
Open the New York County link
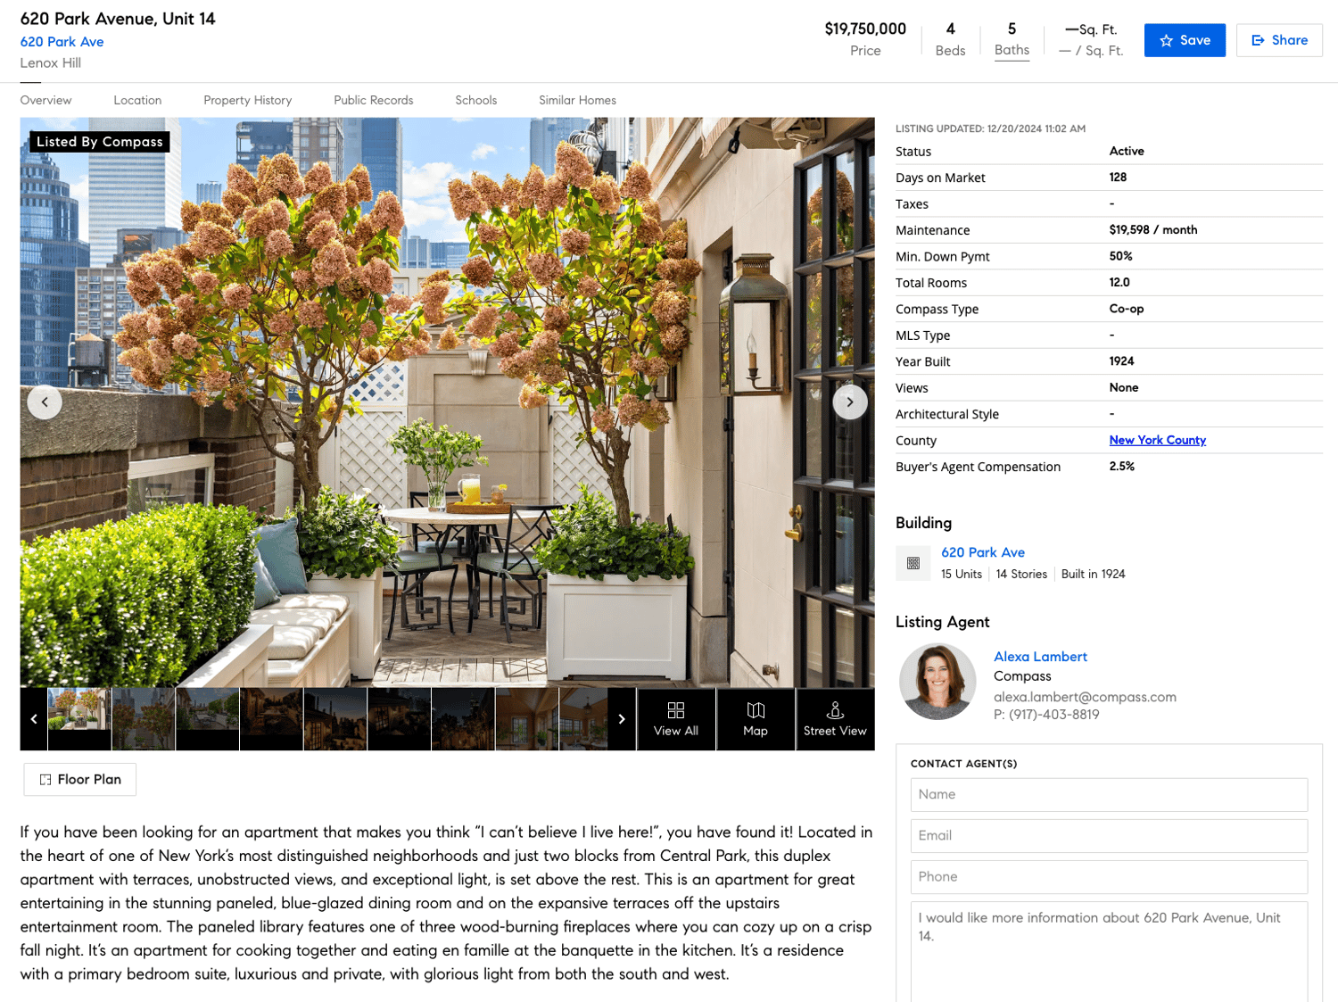click(x=1157, y=440)
